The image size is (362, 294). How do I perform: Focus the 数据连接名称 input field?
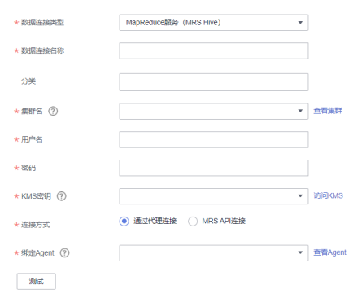pos(214,50)
